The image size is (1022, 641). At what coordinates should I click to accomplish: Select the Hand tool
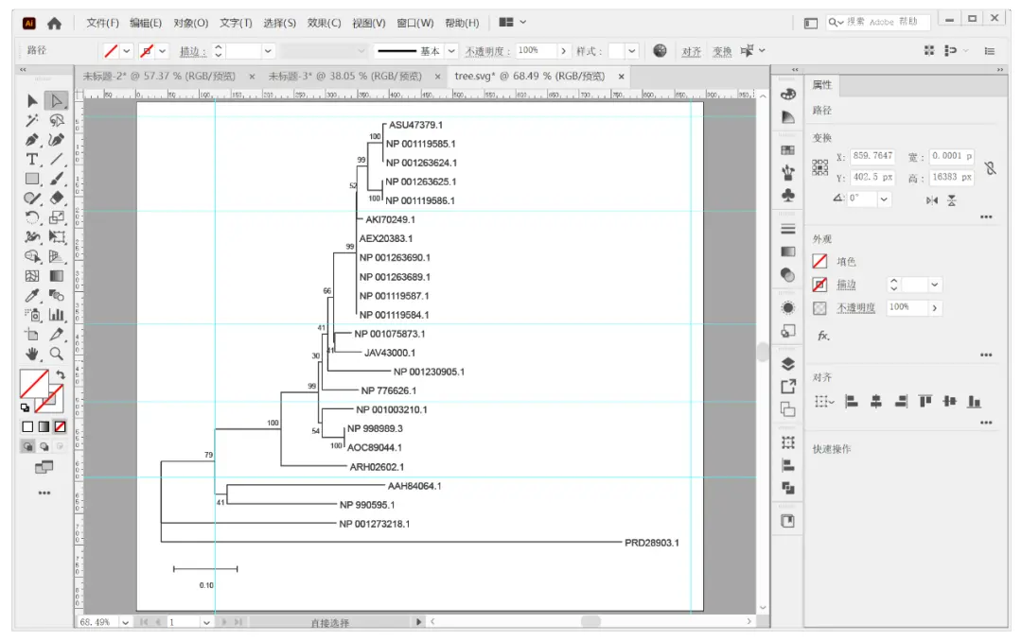32,354
